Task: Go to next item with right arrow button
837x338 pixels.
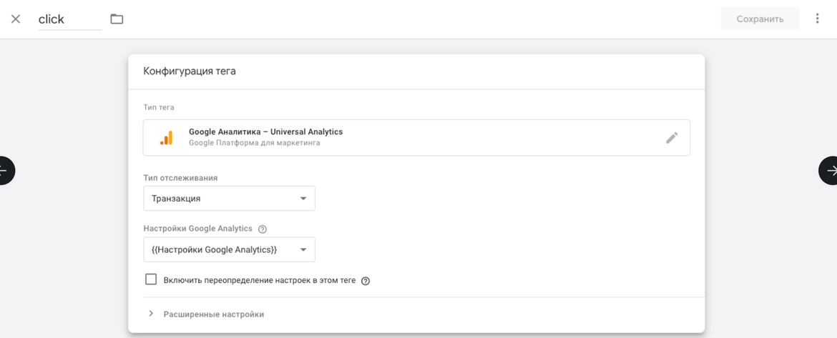Action: tap(830, 170)
